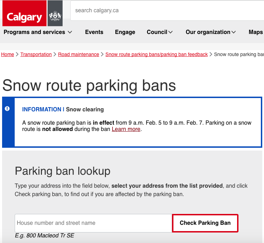Open Transportation breadcrumb link
The height and width of the screenshot is (243, 264).
click(x=36, y=54)
